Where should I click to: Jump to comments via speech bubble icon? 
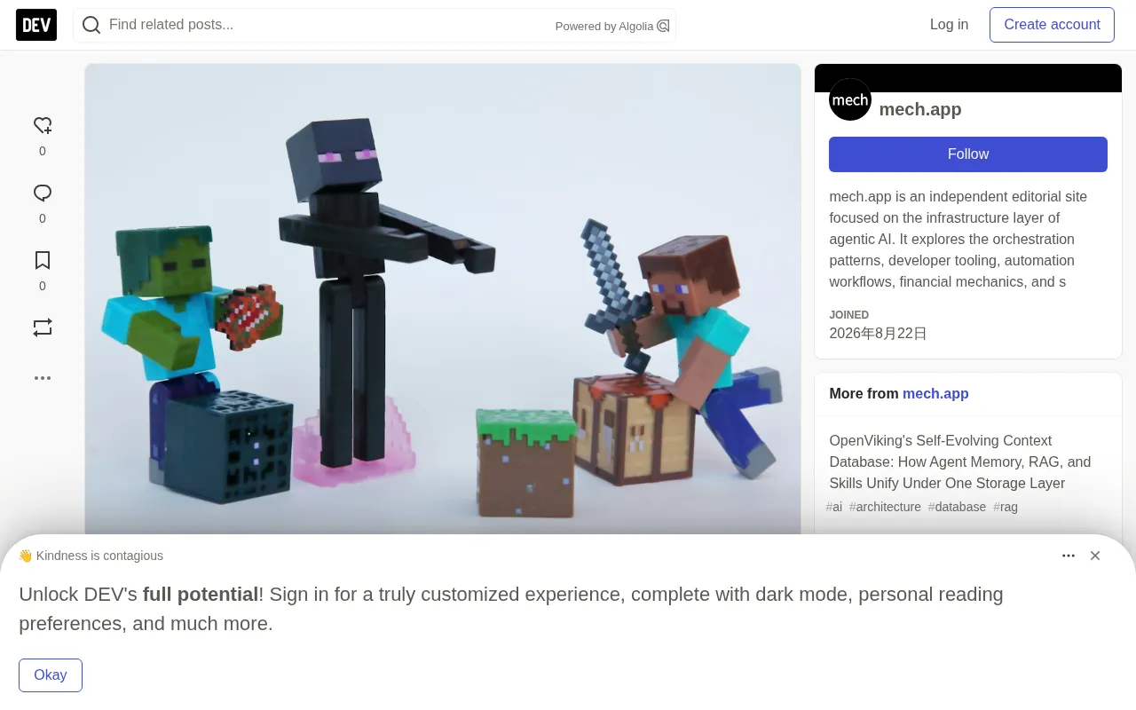(x=43, y=193)
